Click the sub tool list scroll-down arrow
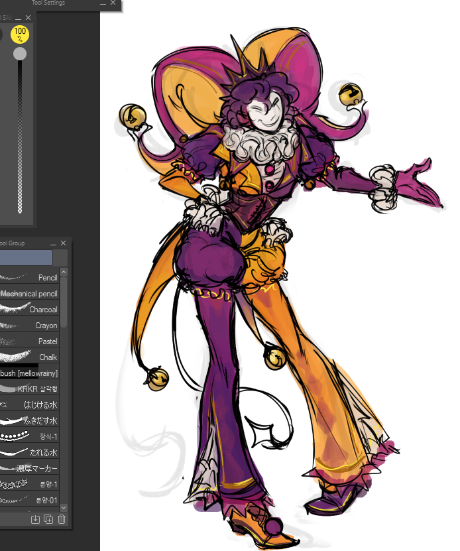 point(64,507)
